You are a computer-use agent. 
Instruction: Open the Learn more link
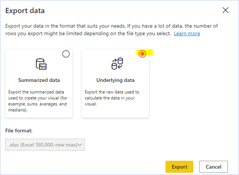pyautogui.click(x=187, y=33)
